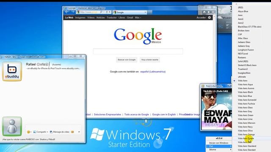271x152 pixels.
Task: Select Libros on Google top bar
Action: (122, 18)
